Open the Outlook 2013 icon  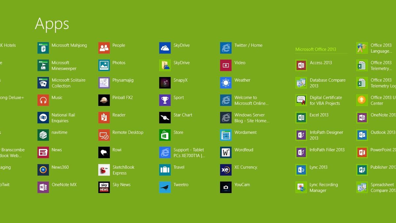tap(362, 135)
